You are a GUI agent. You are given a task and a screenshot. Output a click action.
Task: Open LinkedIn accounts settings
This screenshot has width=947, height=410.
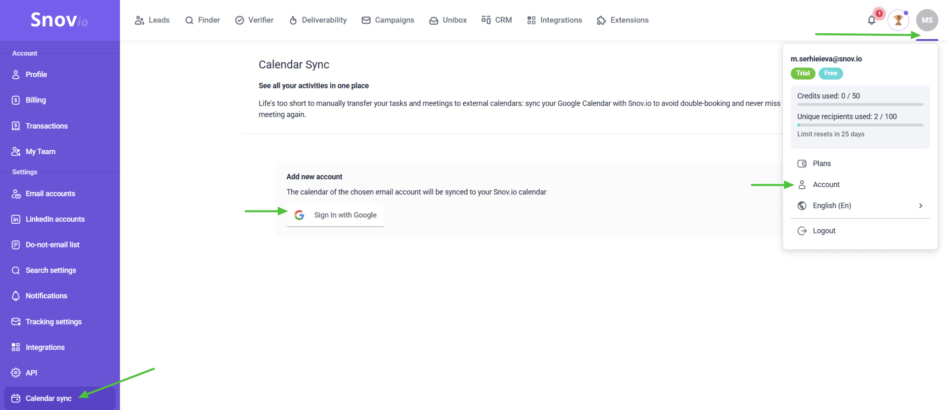click(55, 219)
